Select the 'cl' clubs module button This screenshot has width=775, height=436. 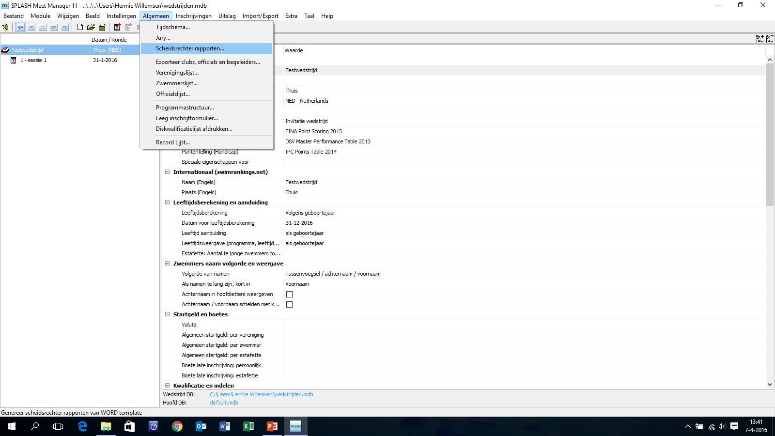(x=43, y=27)
